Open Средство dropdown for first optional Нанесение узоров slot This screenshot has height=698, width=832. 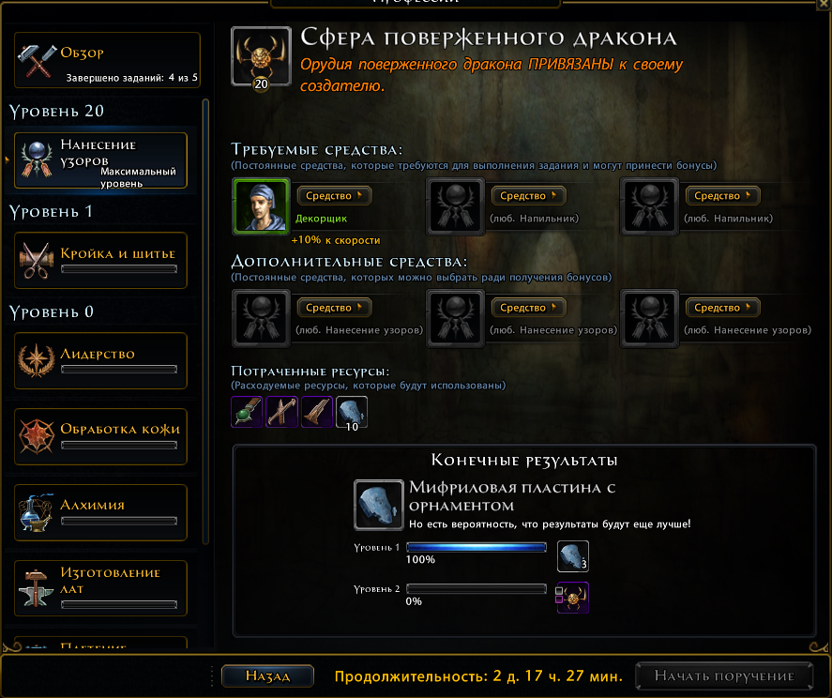334,308
